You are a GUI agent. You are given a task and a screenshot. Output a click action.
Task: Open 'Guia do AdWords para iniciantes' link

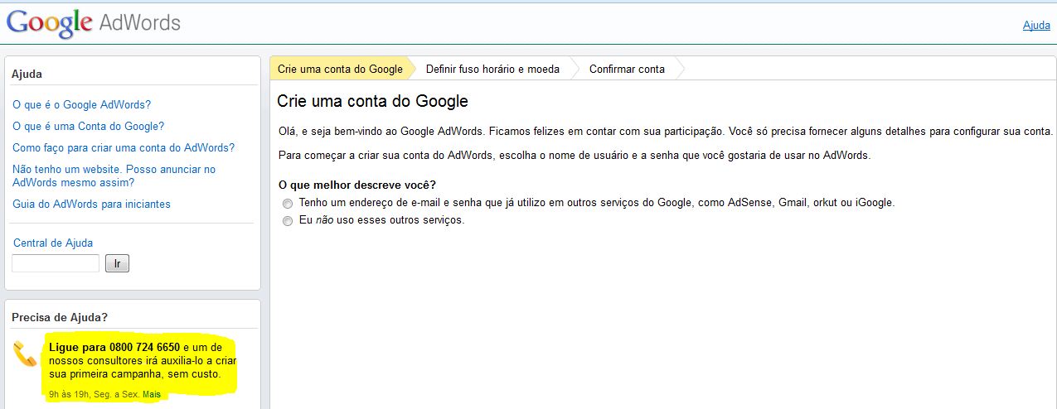tap(91, 204)
